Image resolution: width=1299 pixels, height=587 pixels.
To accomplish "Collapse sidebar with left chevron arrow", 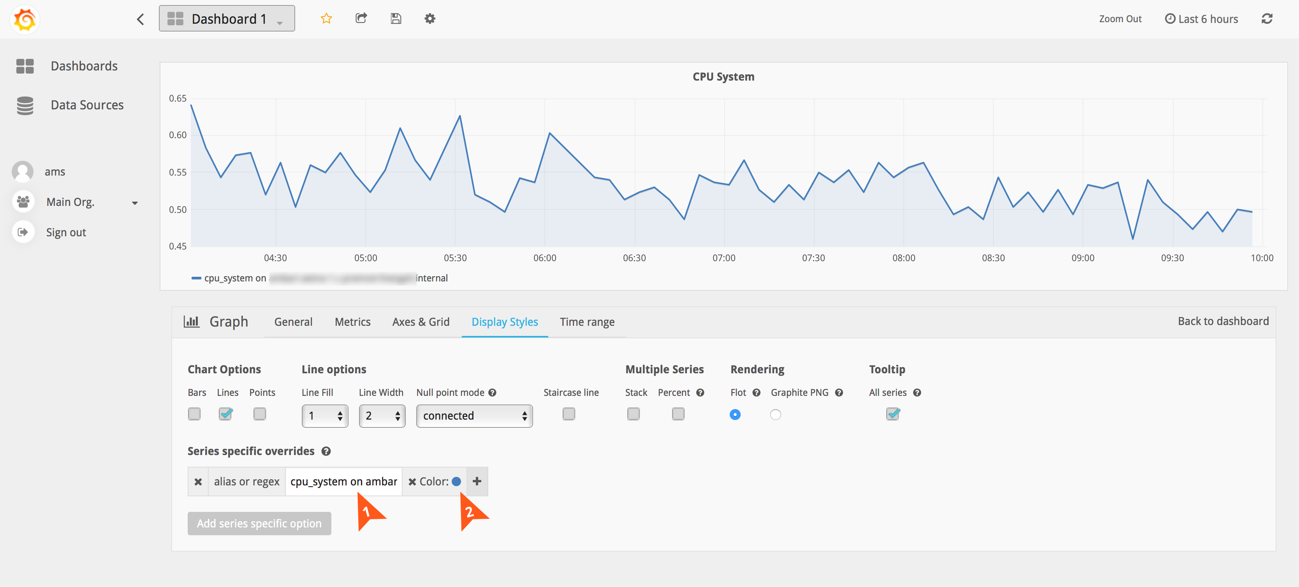I will click(x=141, y=19).
